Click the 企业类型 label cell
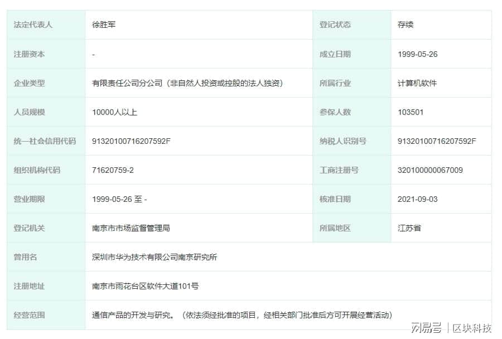Screen dimensions: 502x339 (46, 83)
